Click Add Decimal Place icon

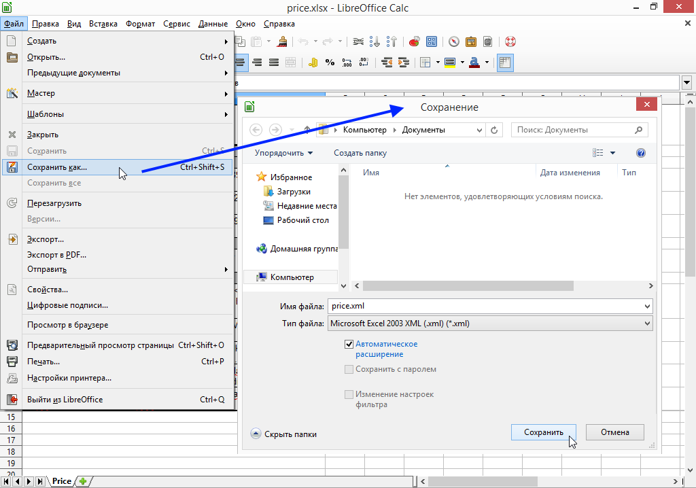coord(347,63)
